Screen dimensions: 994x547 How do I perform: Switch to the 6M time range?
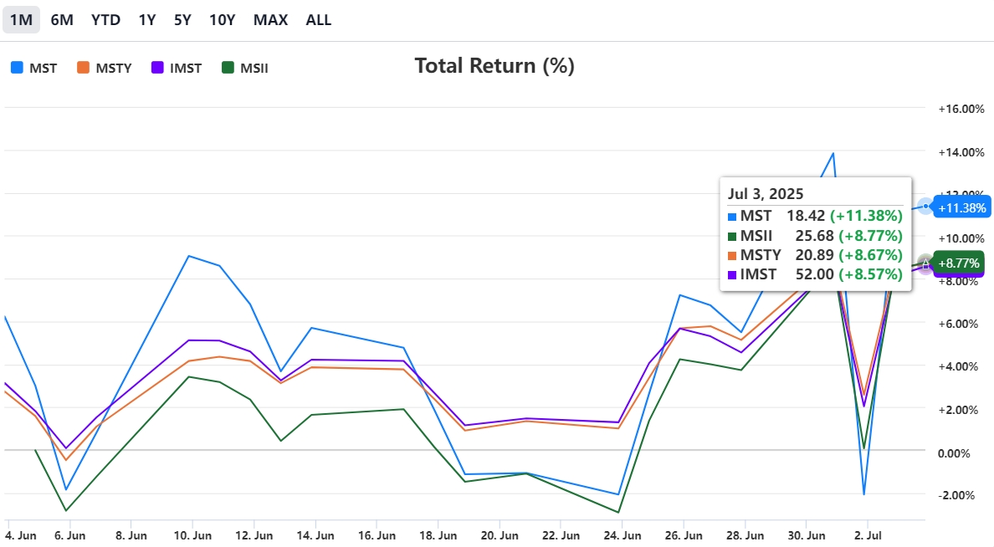tap(61, 19)
